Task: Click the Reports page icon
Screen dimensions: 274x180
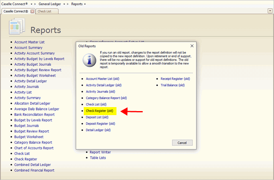Action: point(17,27)
